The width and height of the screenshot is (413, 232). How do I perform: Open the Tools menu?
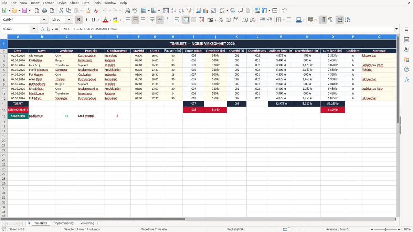(97, 3)
